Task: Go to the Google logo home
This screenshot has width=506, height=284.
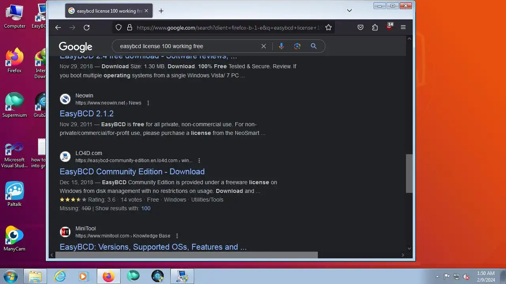Action: click(76, 47)
